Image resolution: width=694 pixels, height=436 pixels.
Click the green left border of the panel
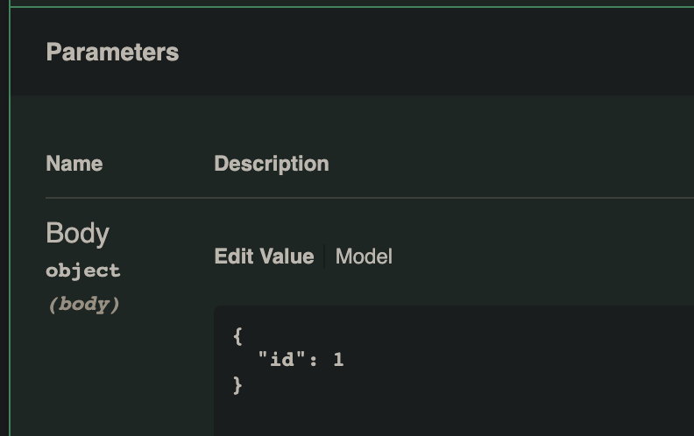pyautogui.click(x=10, y=219)
